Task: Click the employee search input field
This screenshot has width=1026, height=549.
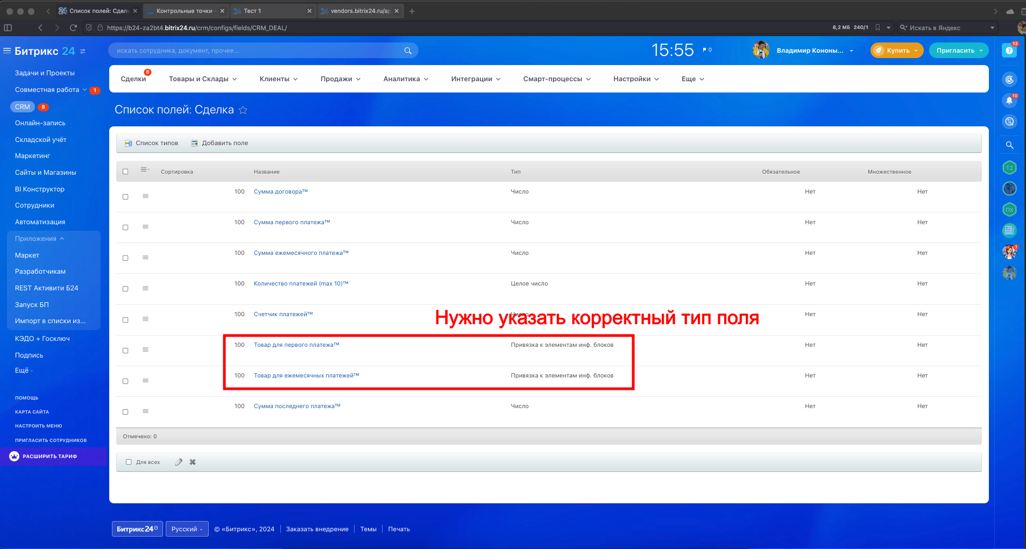Action: (x=256, y=51)
